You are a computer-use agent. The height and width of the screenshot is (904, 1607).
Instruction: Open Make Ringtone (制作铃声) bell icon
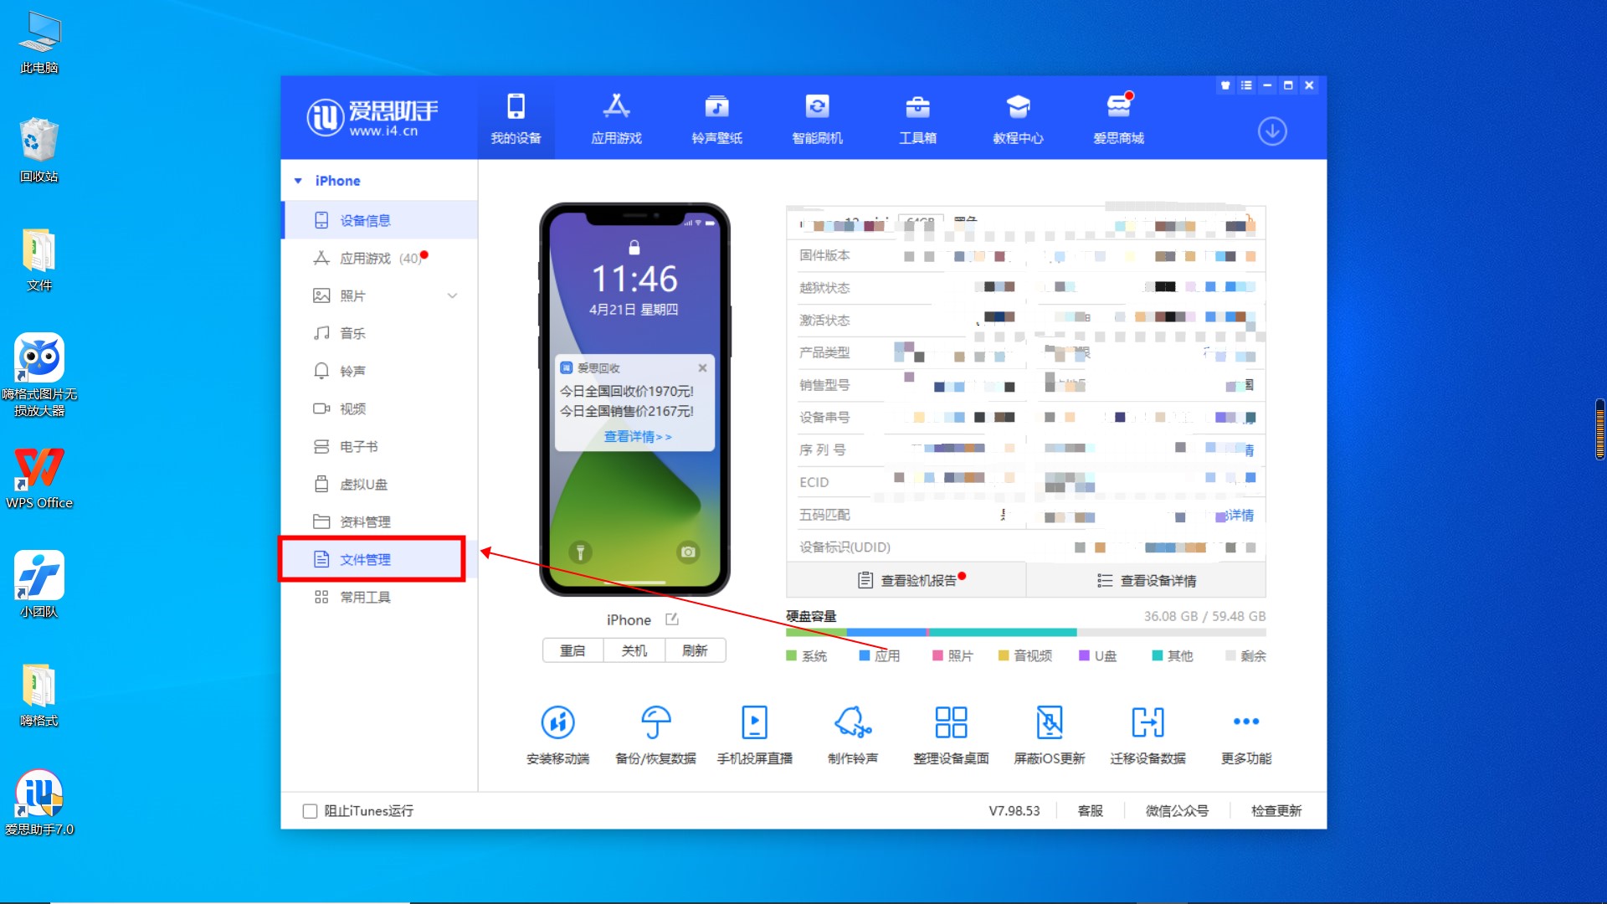[x=852, y=722]
